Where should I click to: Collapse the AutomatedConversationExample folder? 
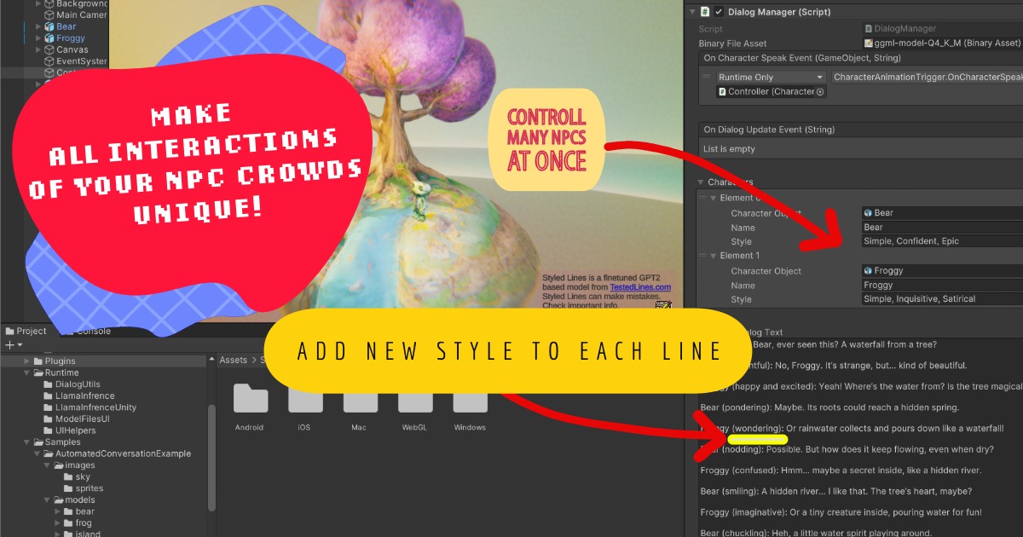[38, 453]
